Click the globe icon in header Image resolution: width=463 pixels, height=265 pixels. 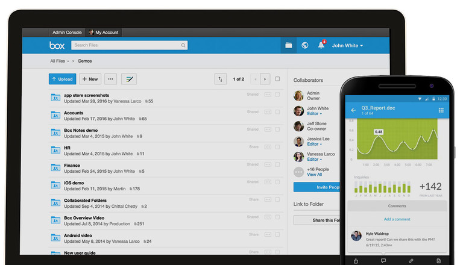tap(305, 45)
